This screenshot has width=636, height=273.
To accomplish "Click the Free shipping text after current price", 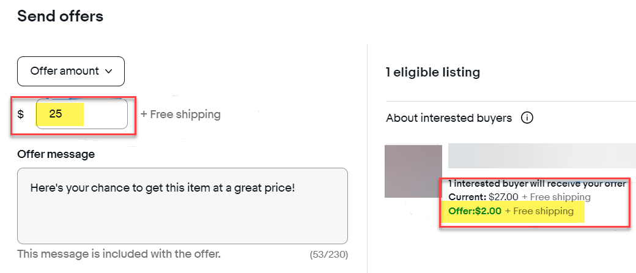I will tap(556, 198).
